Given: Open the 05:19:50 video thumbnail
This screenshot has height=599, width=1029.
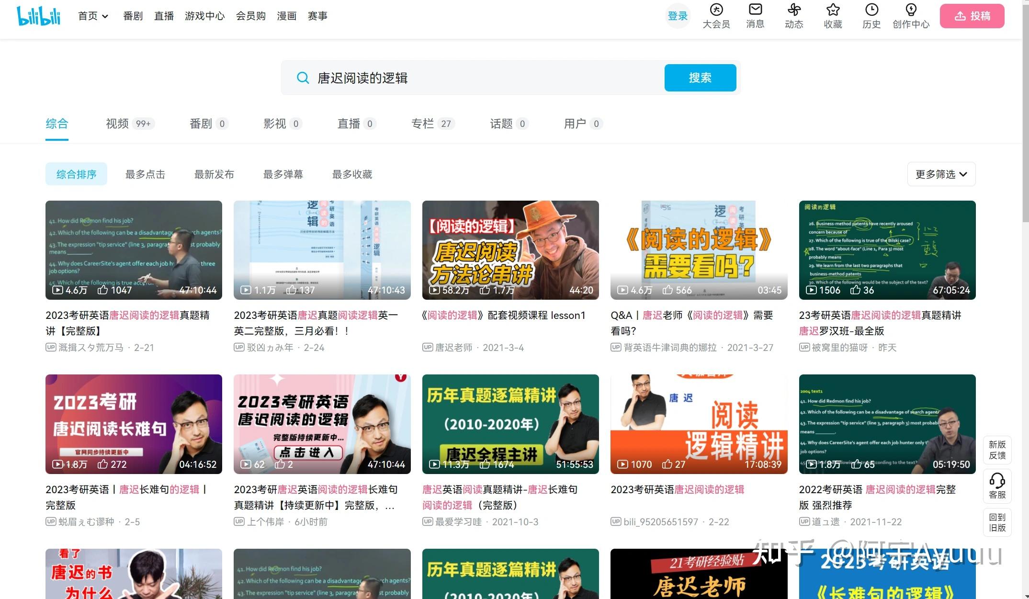Looking at the screenshot, I should [887, 424].
